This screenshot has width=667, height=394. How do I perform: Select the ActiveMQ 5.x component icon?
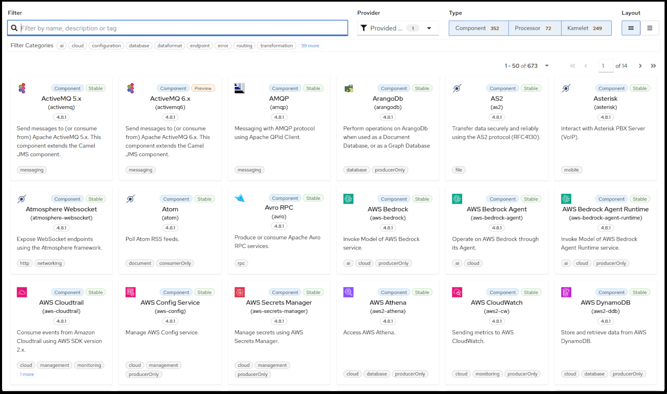tap(22, 88)
